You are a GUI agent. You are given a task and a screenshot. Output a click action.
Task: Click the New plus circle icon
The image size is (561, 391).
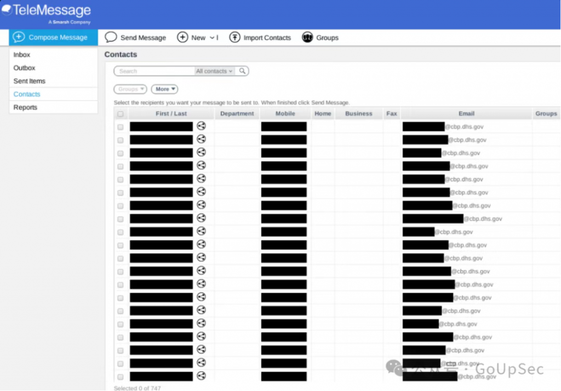(x=182, y=37)
